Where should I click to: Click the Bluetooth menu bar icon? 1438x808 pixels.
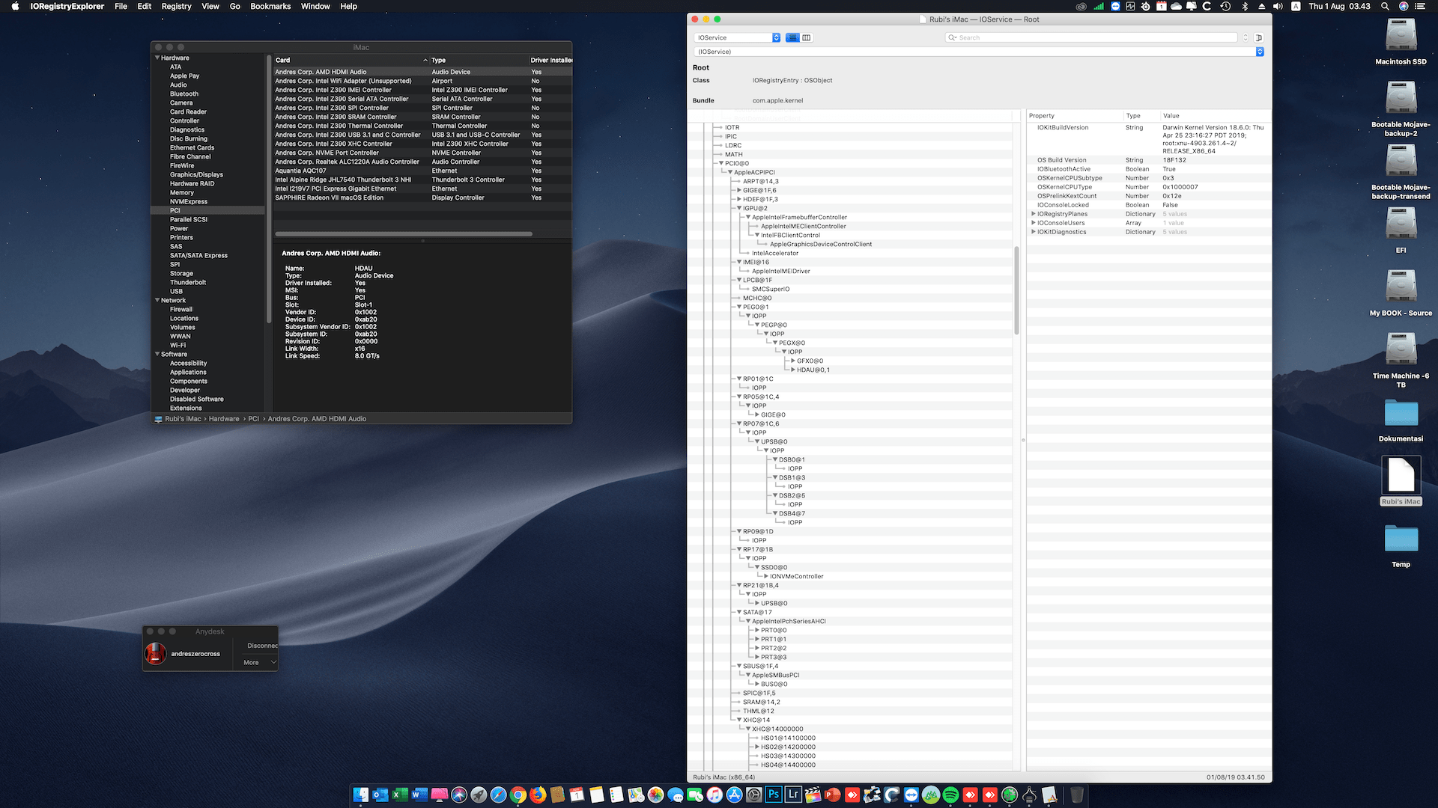(x=1245, y=6)
